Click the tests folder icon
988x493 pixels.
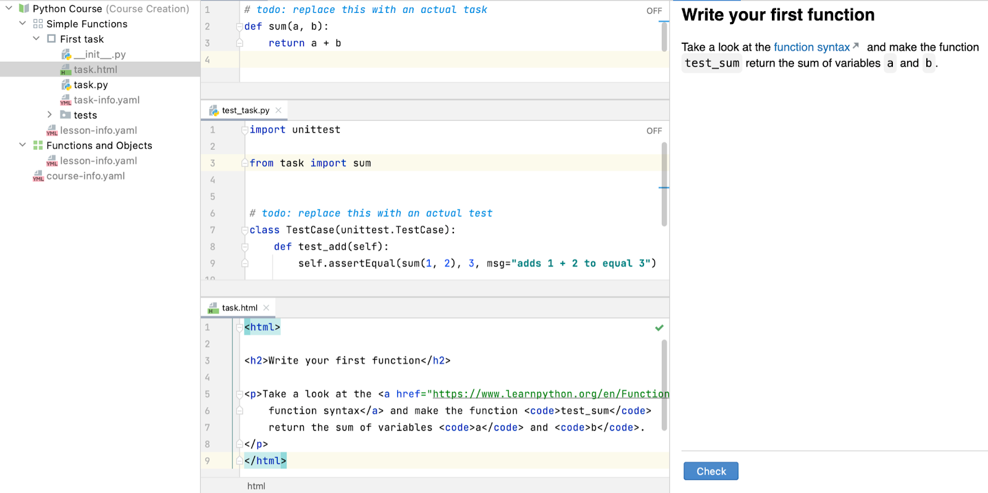(65, 115)
